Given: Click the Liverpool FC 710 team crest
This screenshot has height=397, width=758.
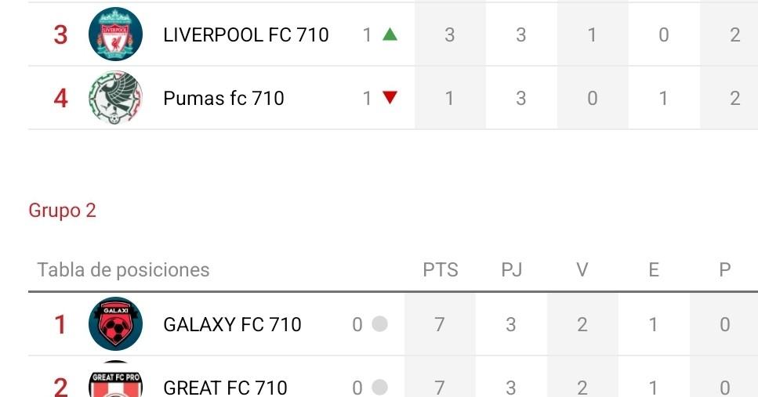Looking at the screenshot, I should (115, 34).
